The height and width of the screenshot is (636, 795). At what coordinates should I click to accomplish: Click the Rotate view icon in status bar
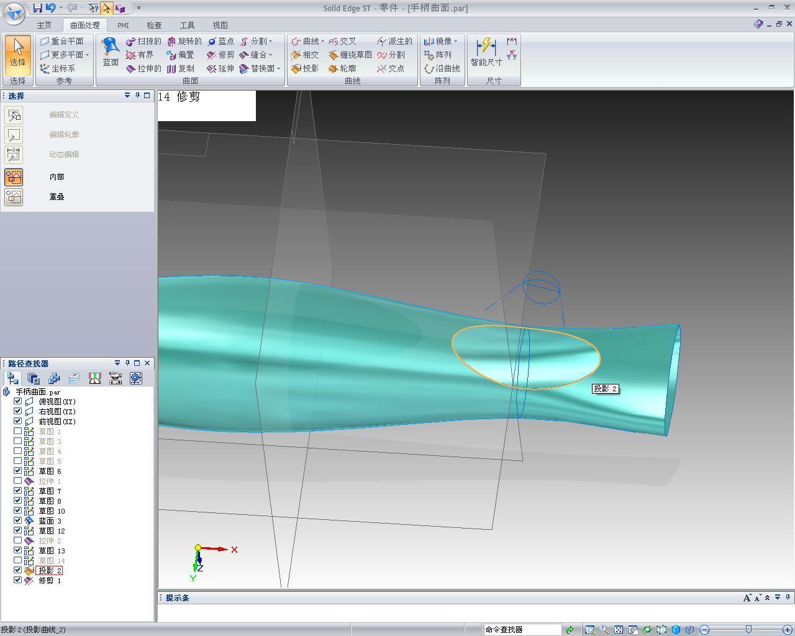click(x=647, y=630)
